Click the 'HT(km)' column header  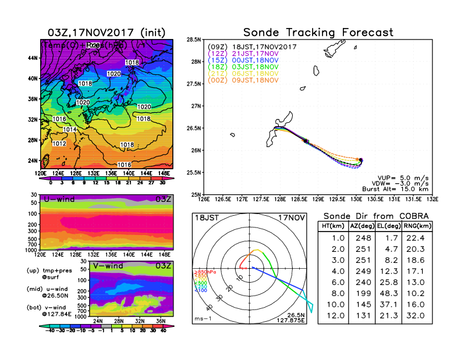coord(333,226)
